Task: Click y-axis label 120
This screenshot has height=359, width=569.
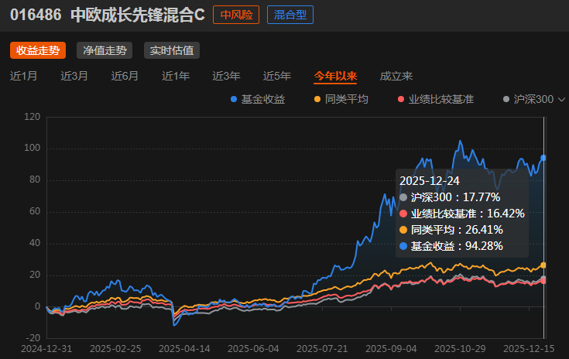Action: point(33,117)
